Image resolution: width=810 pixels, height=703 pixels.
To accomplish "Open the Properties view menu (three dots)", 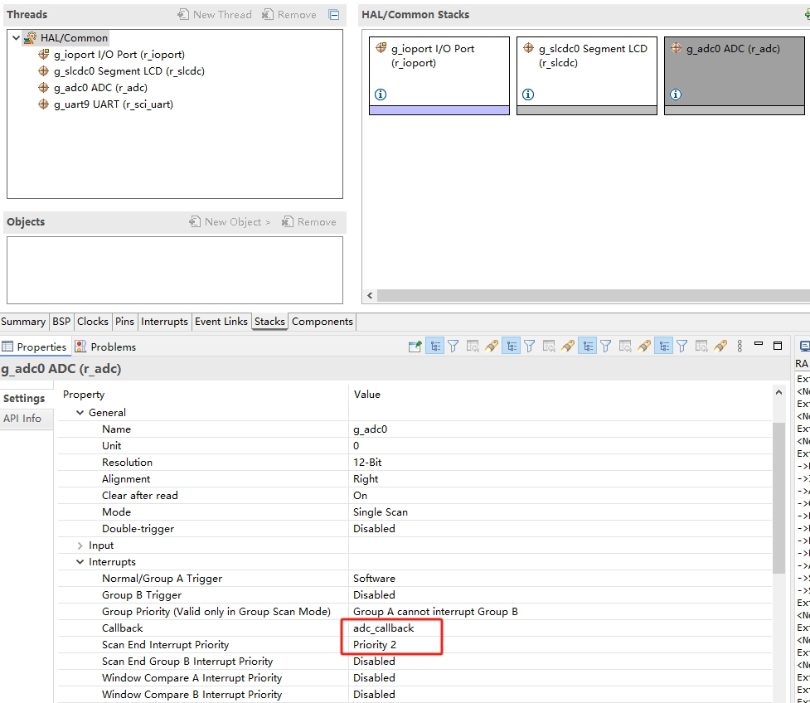I will (x=740, y=346).
